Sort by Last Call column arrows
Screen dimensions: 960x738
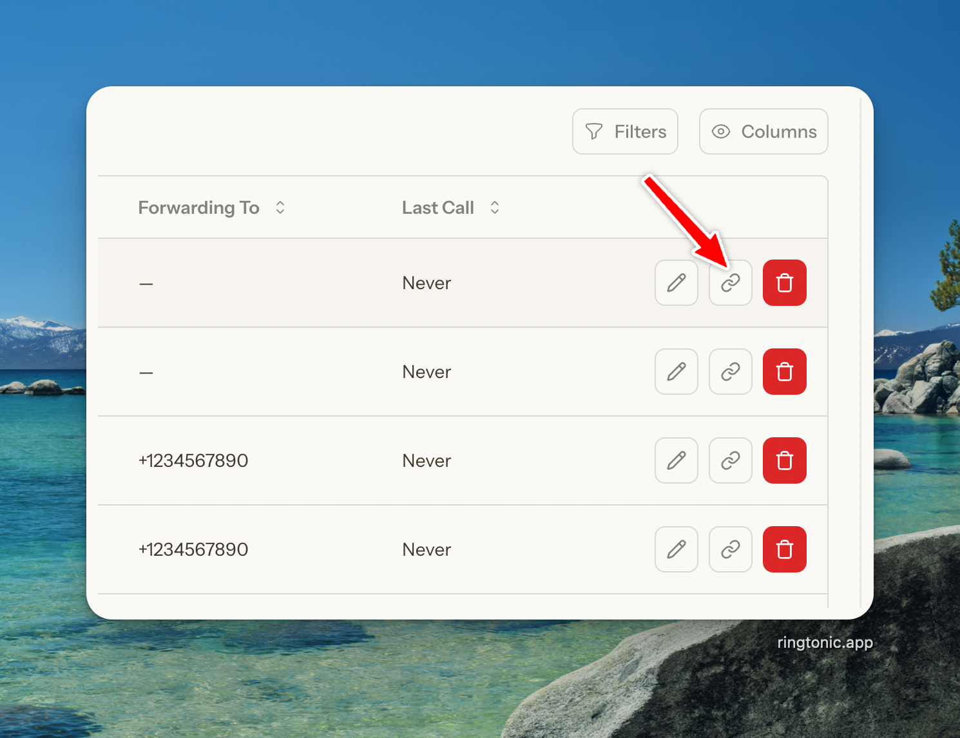point(495,207)
